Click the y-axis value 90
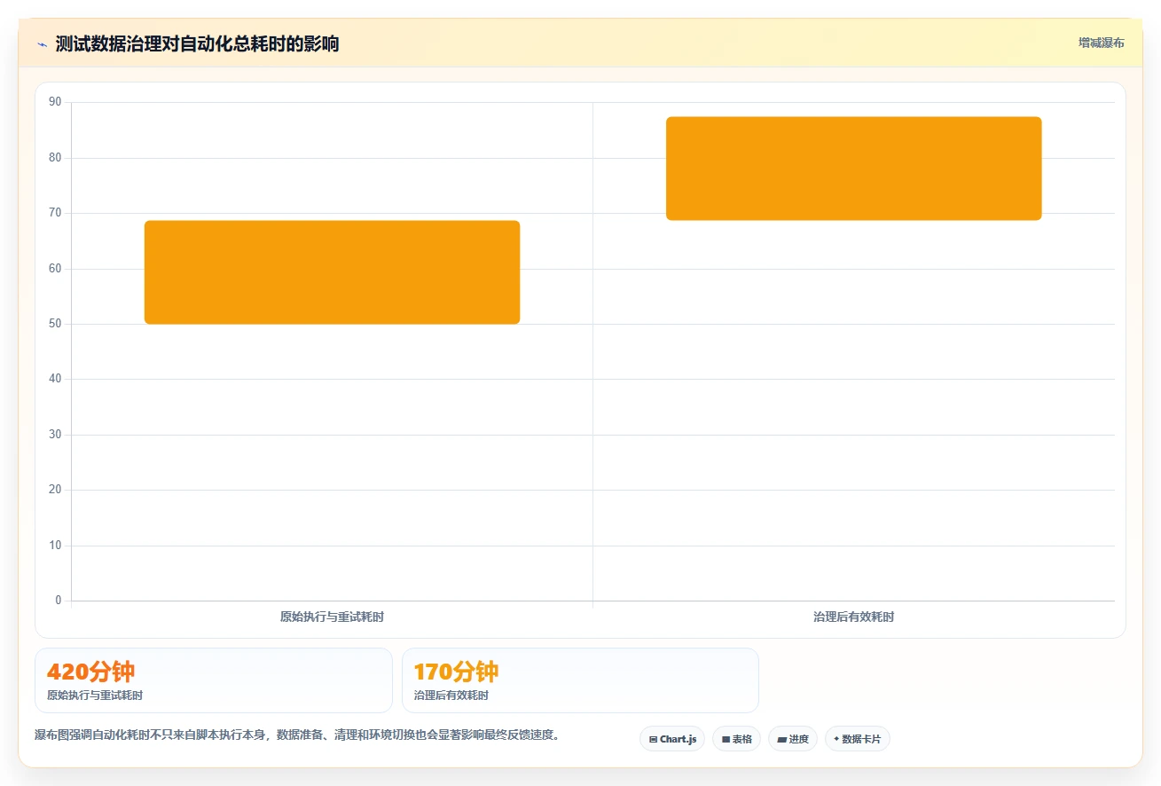This screenshot has height=786, width=1161. (x=55, y=102)
